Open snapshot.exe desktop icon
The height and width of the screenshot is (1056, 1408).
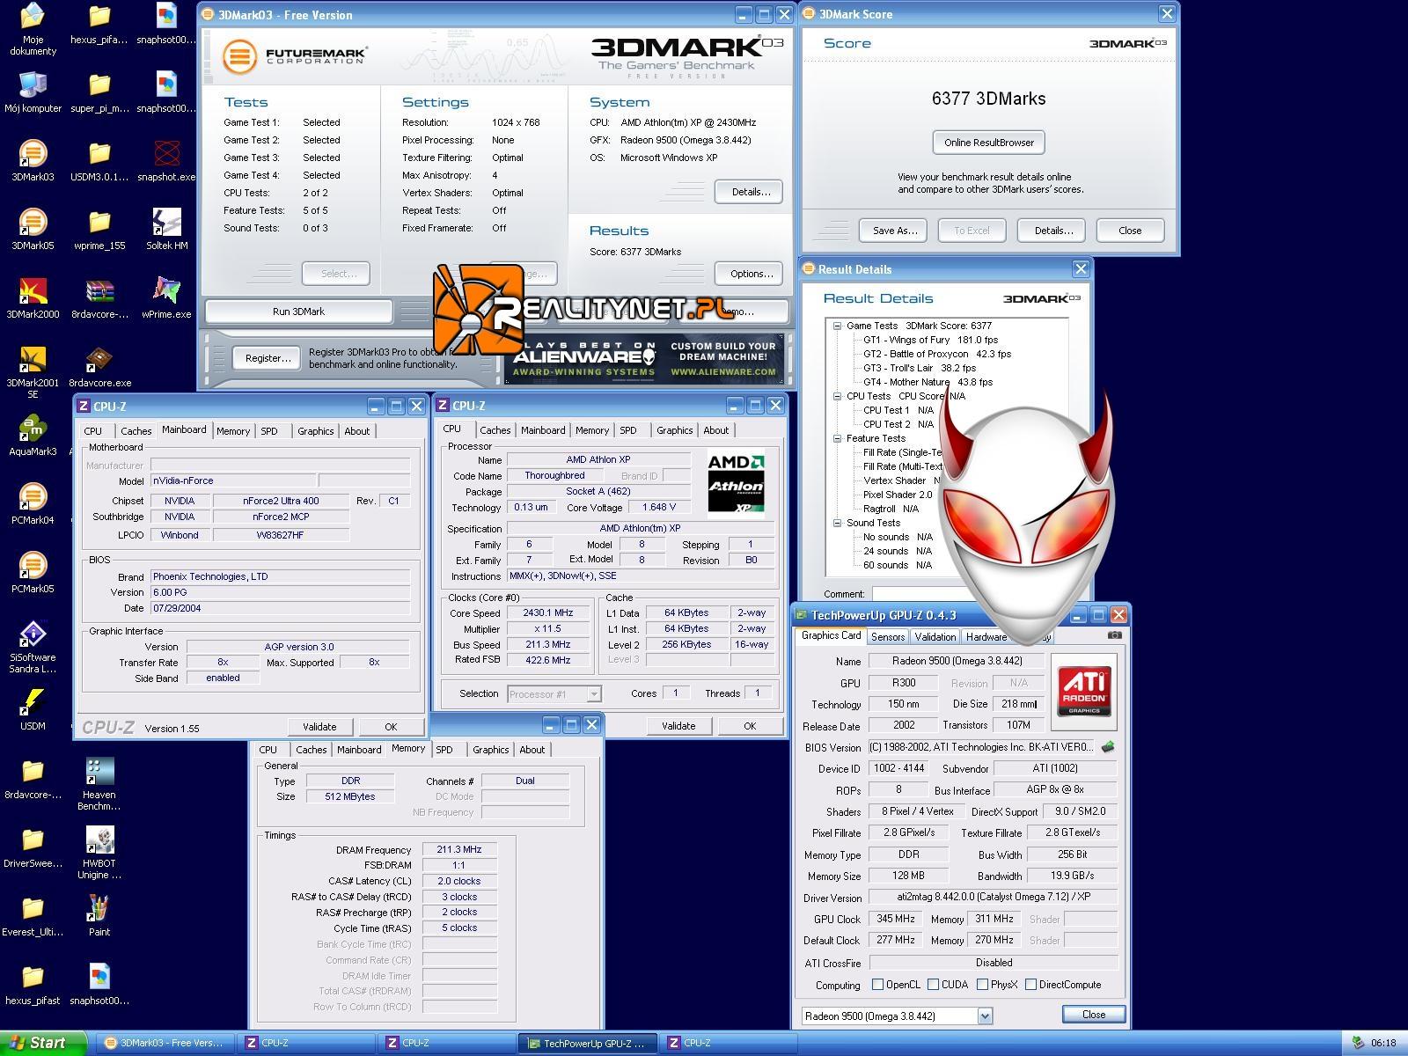tap(166, 161)
